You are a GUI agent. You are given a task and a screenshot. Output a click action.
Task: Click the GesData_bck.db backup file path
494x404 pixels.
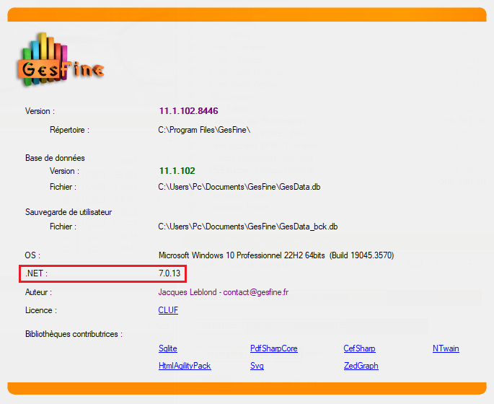(248, 227)
